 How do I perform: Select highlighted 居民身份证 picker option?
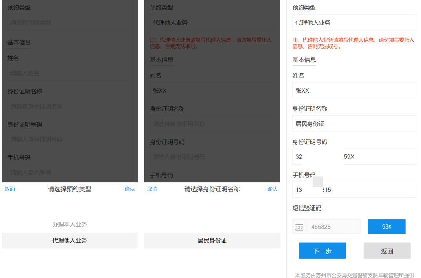pyautogui.click(x=212, y=240)
